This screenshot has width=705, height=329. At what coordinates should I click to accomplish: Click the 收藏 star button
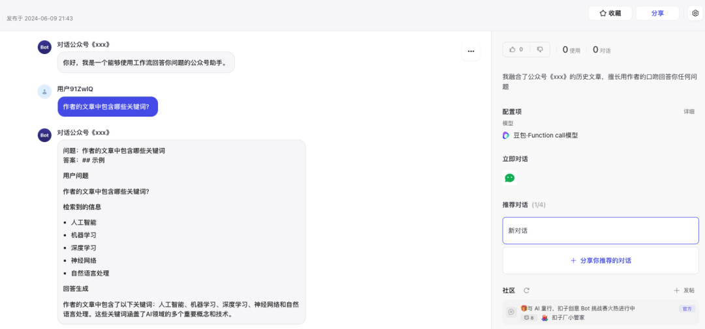click(x=610, y=14)
